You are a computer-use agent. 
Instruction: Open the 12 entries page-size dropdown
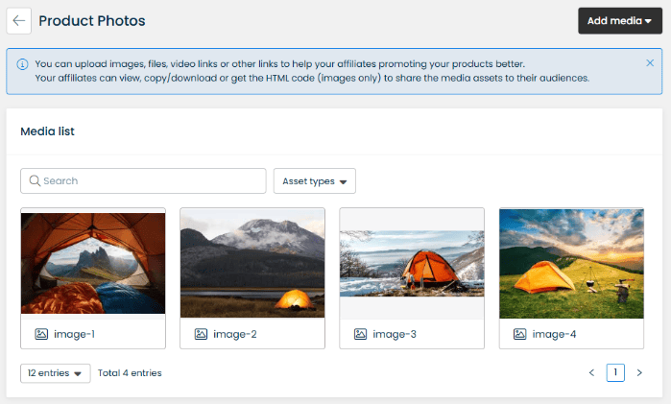click(56, 372)
